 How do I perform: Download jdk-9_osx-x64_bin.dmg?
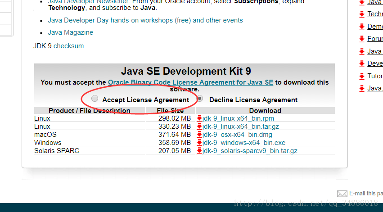tap(237, 135)
